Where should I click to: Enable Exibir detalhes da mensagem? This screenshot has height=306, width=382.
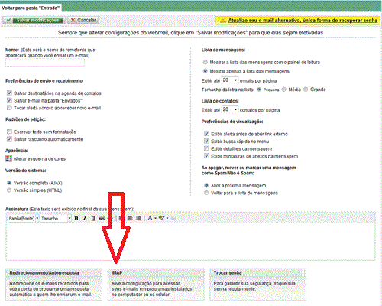tap(206, 148)
